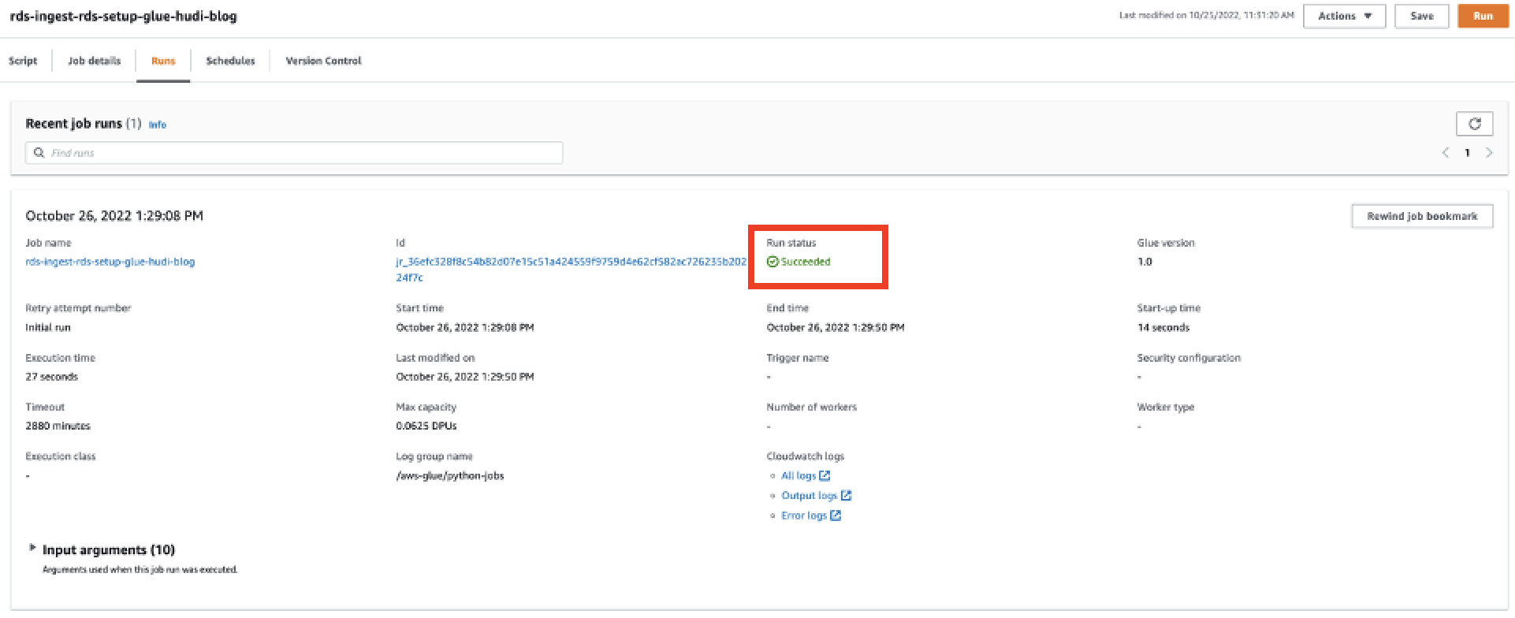
Task: Click the job title rds-ingest-rds-setup-glue-hudi-blog at top
Action: 124,16
